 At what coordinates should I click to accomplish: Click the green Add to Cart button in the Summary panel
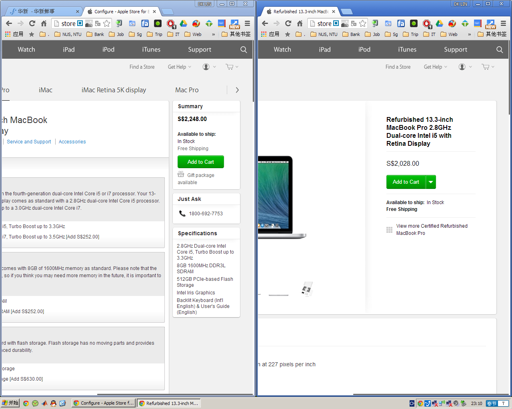[200, 162]
